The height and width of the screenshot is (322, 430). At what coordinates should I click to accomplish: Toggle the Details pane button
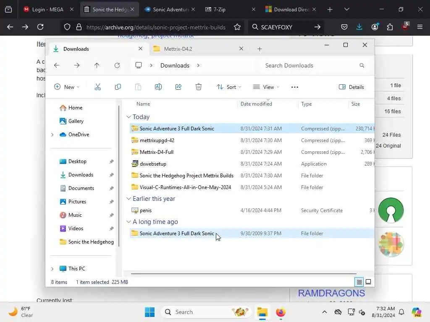(351, 87)
